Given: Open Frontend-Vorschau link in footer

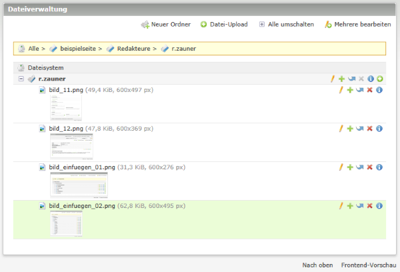Looking at the screenshot, I should click(367, 265).
